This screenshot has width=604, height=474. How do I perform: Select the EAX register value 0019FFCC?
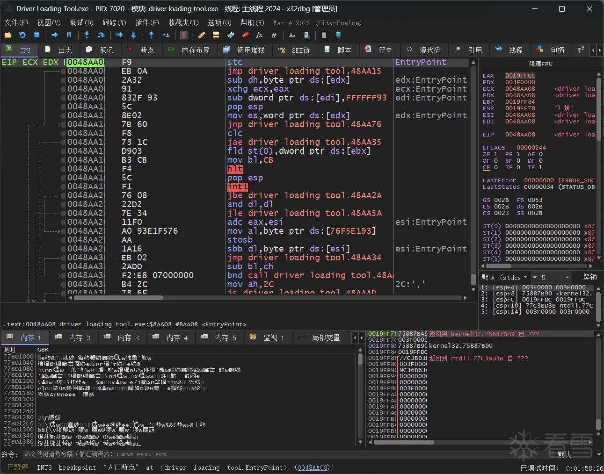click(520, 76)
